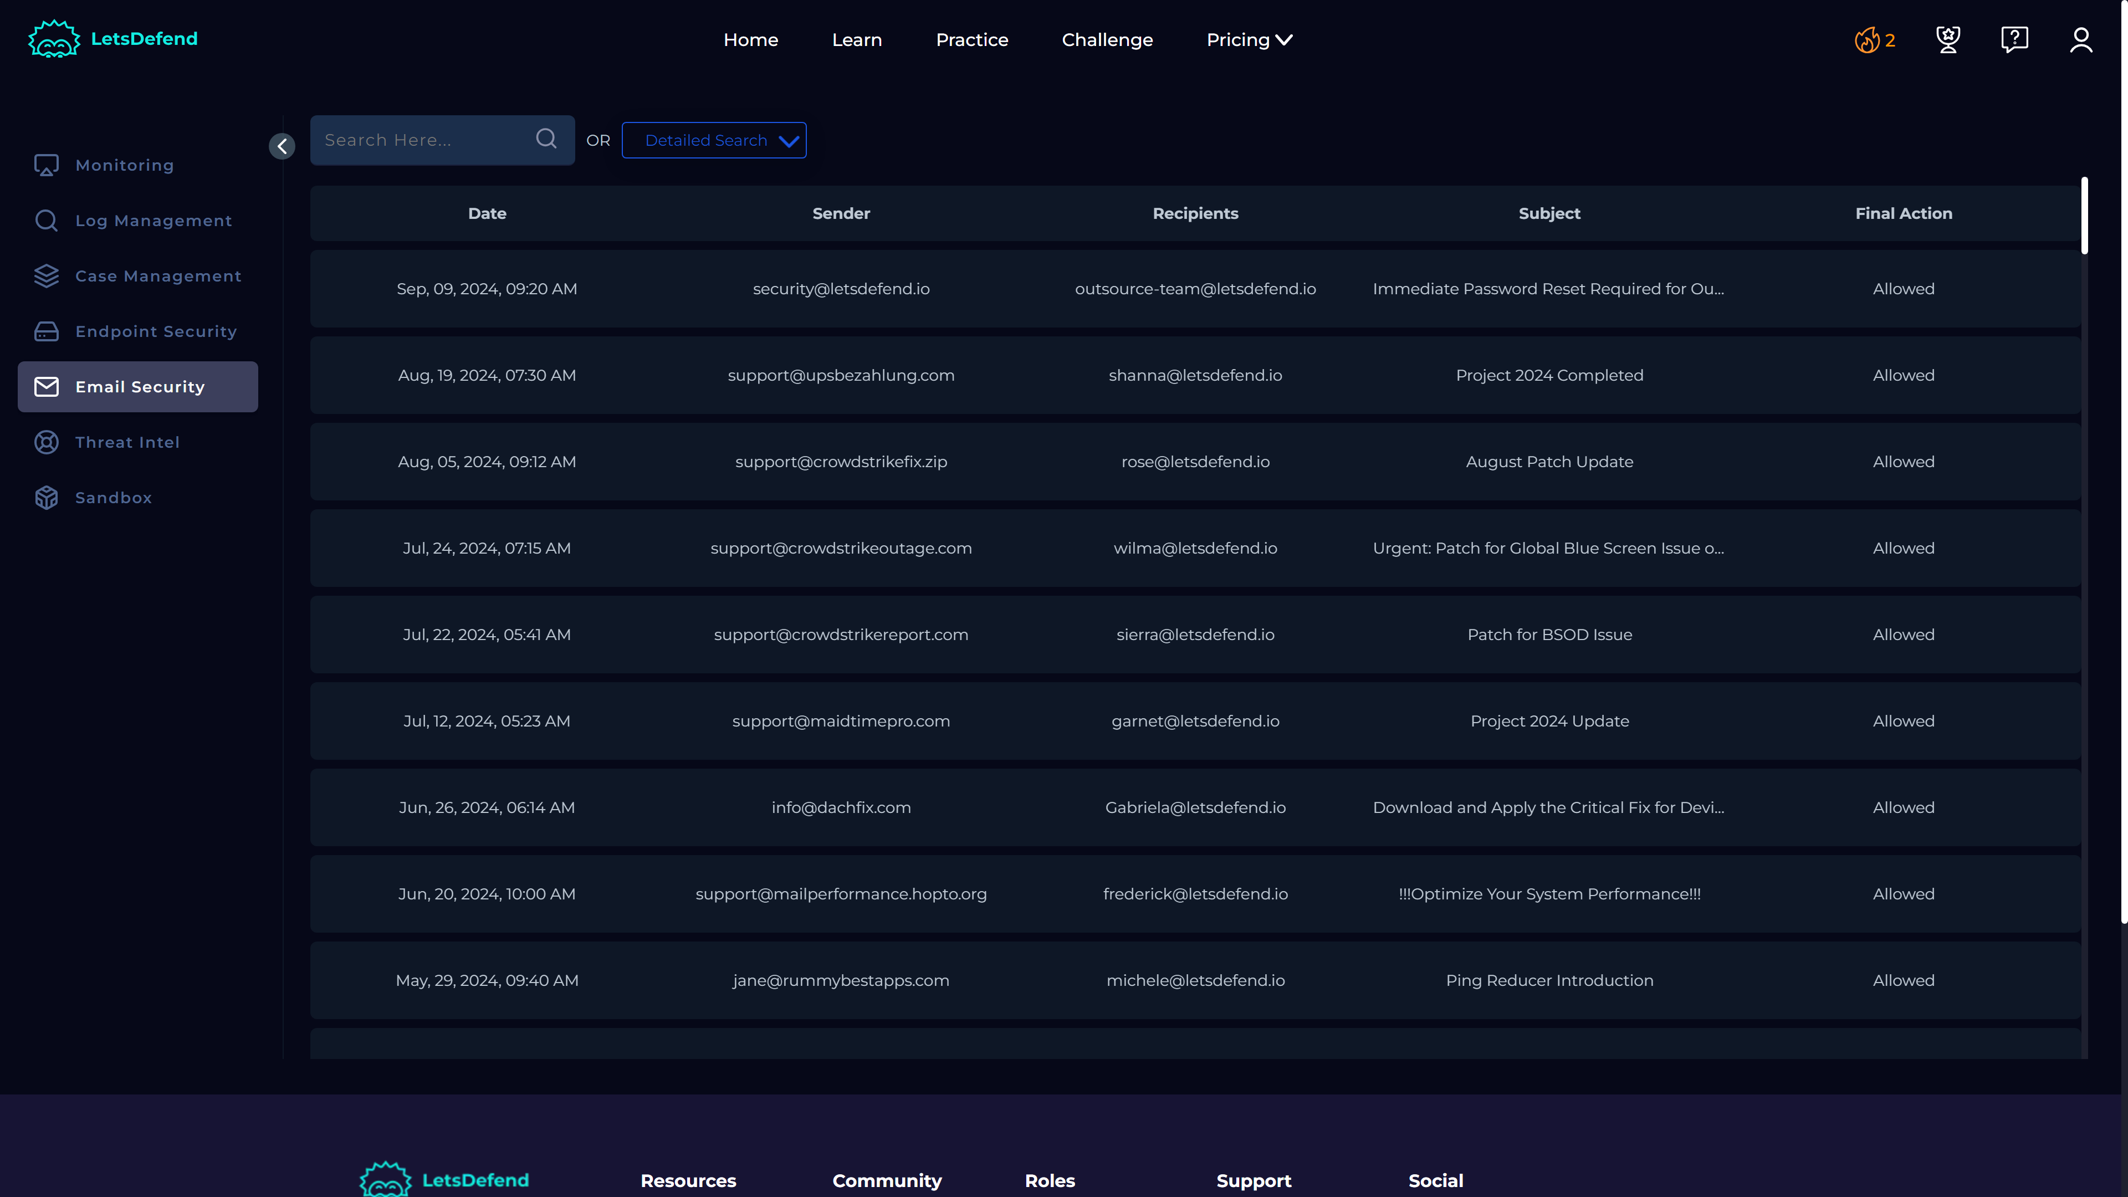Expand Detailed Search options

[x=716, y=140]
